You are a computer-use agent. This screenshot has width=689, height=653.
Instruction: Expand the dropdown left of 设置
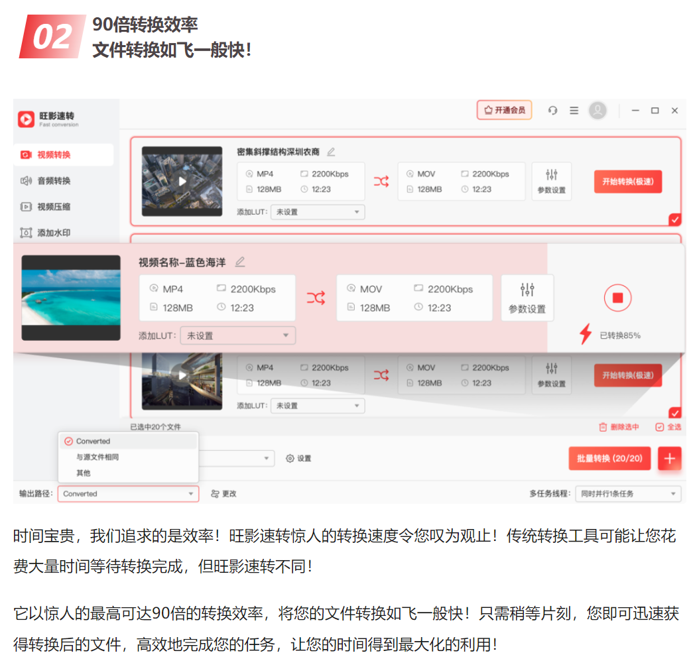click(x=236, y=458)
